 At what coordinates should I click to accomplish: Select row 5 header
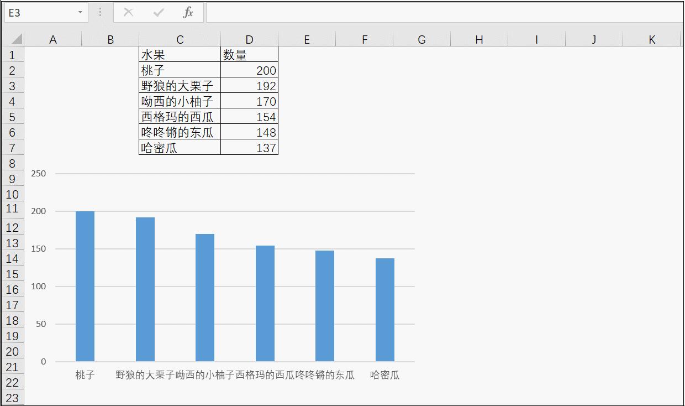pyautogui.click(x=13, y=116)
